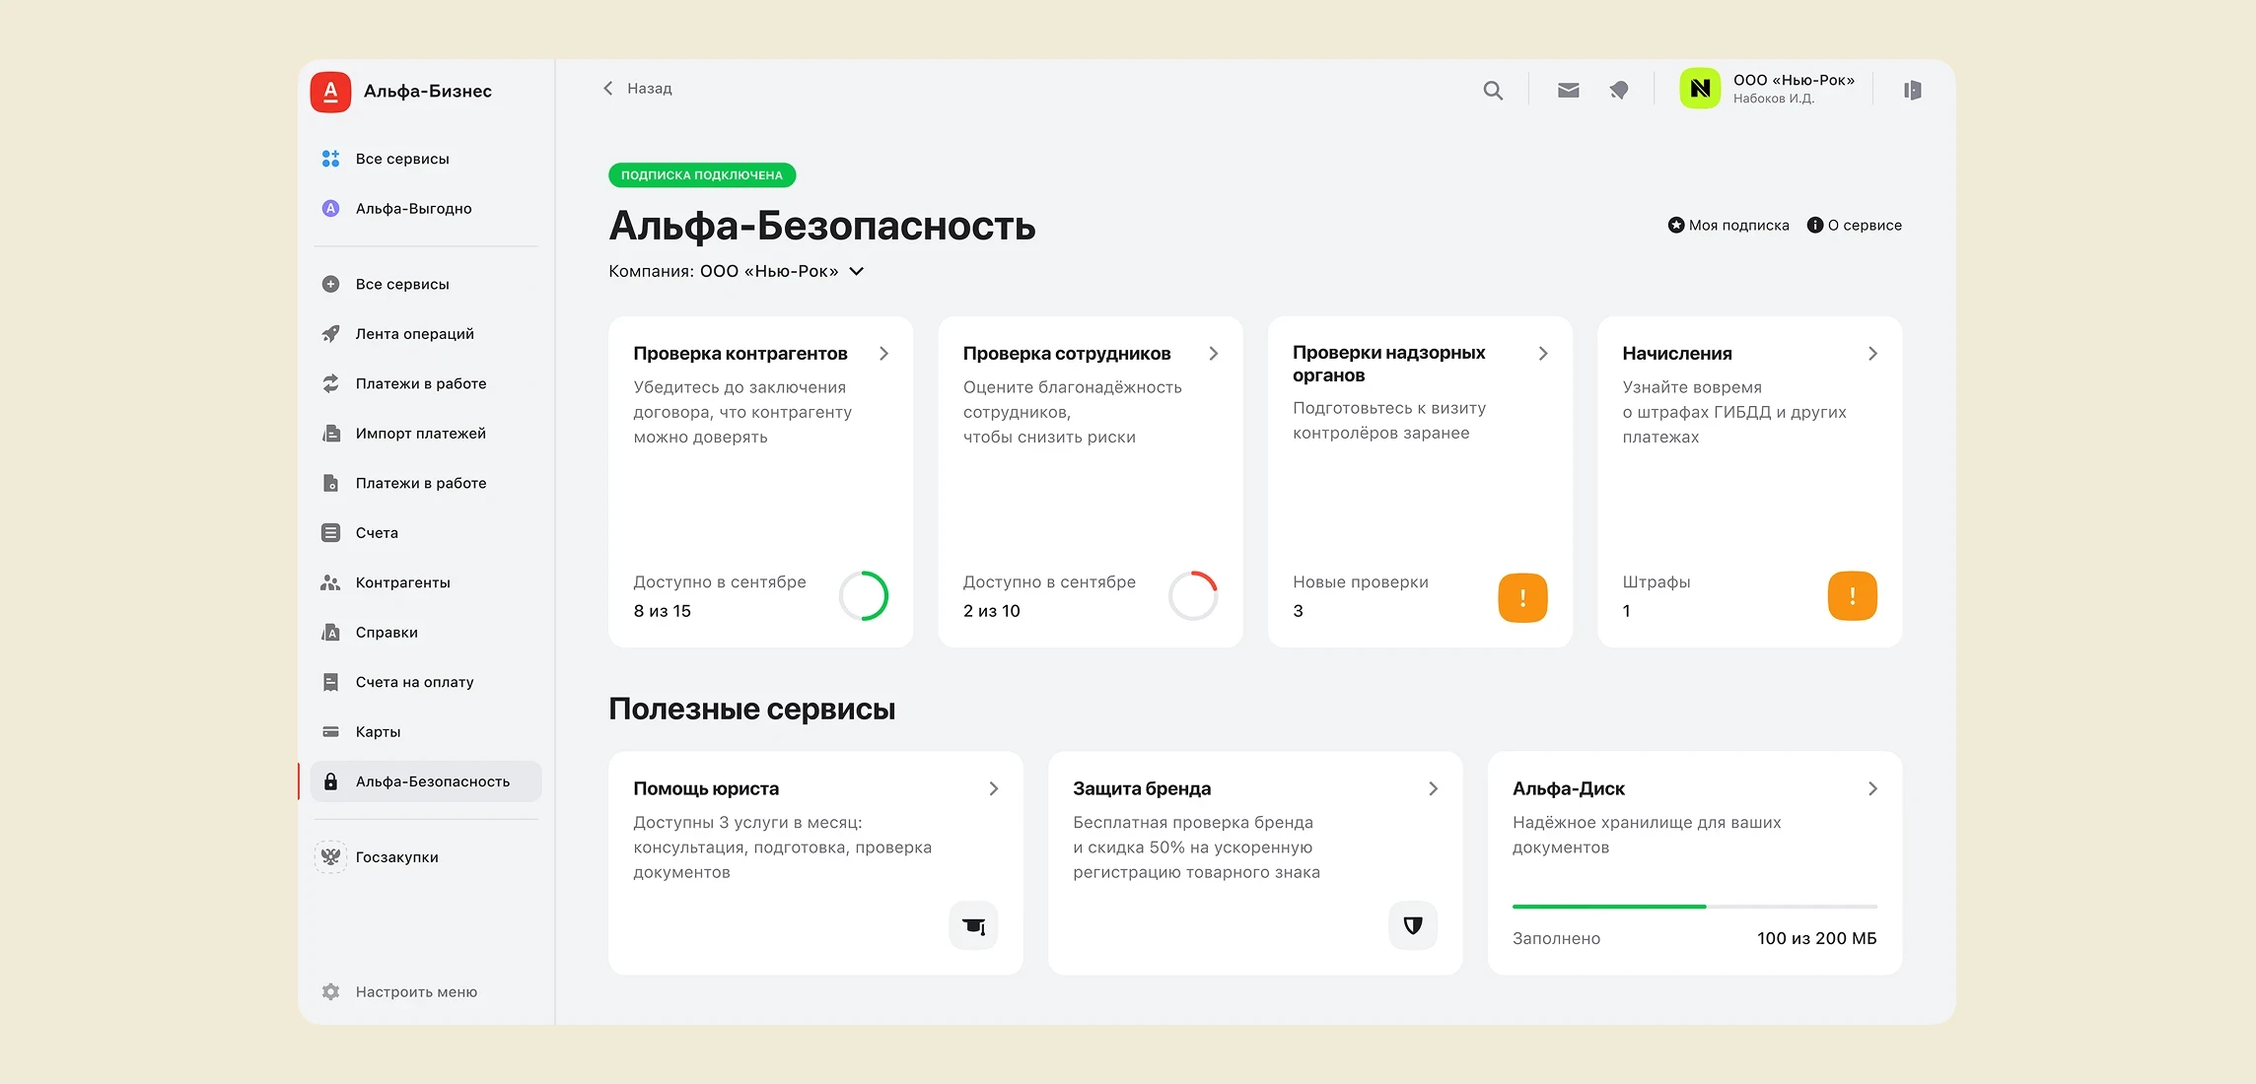
Task: Click the green circular progress for 8 из 15
Action: [864, 596]
